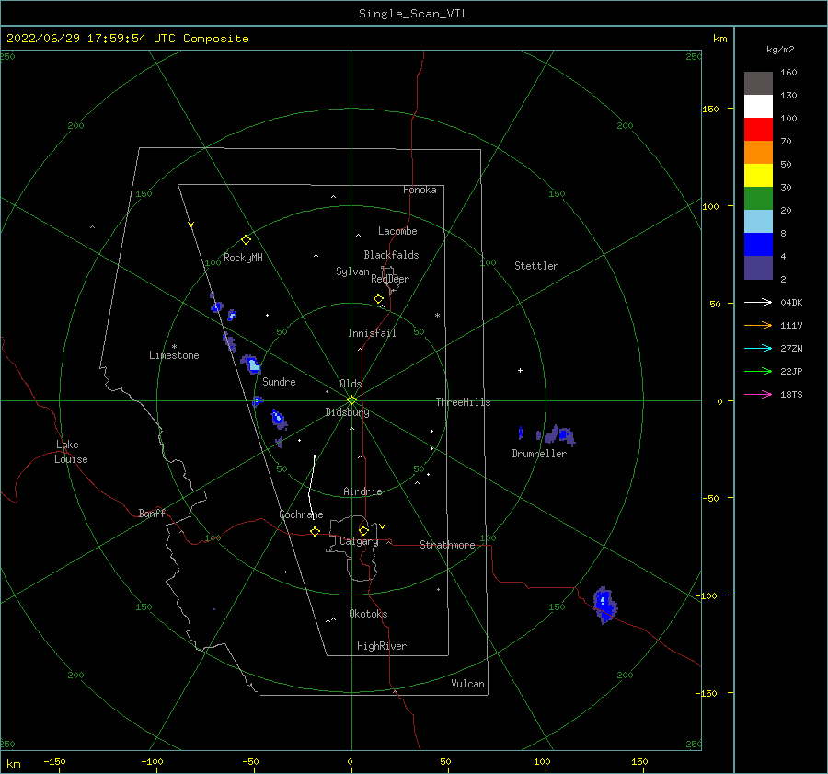Click the Sundre city label
Viewport: 828px width, 774px height.
[279, 381]
